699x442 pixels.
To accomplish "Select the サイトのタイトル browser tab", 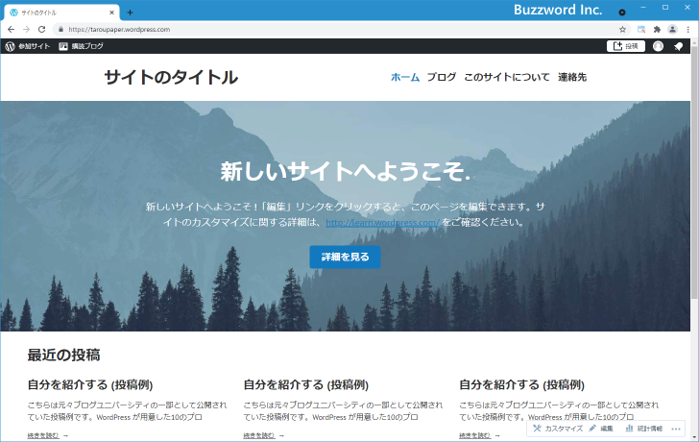I will 62,12.
